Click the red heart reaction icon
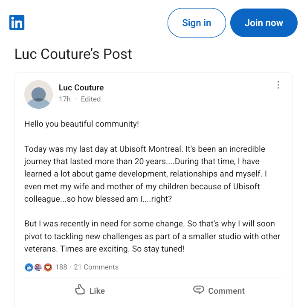The image size is (307, 307). [47, 267]
